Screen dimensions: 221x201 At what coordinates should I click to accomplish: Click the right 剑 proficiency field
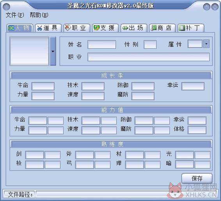point(53,155)
